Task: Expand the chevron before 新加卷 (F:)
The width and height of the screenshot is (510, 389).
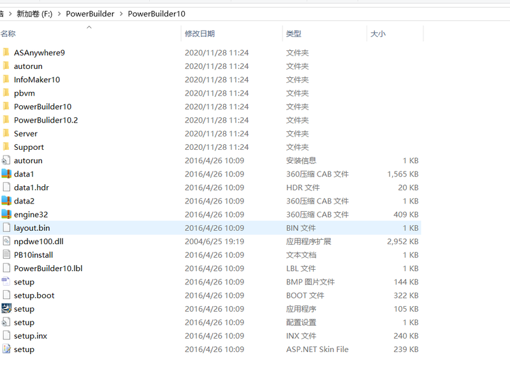Action: [x=10, y=14]
